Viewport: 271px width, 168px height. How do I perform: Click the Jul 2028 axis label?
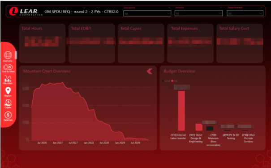(x=104, y=143)
